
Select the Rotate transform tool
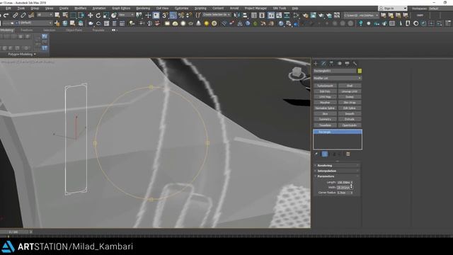click(98, 16)
